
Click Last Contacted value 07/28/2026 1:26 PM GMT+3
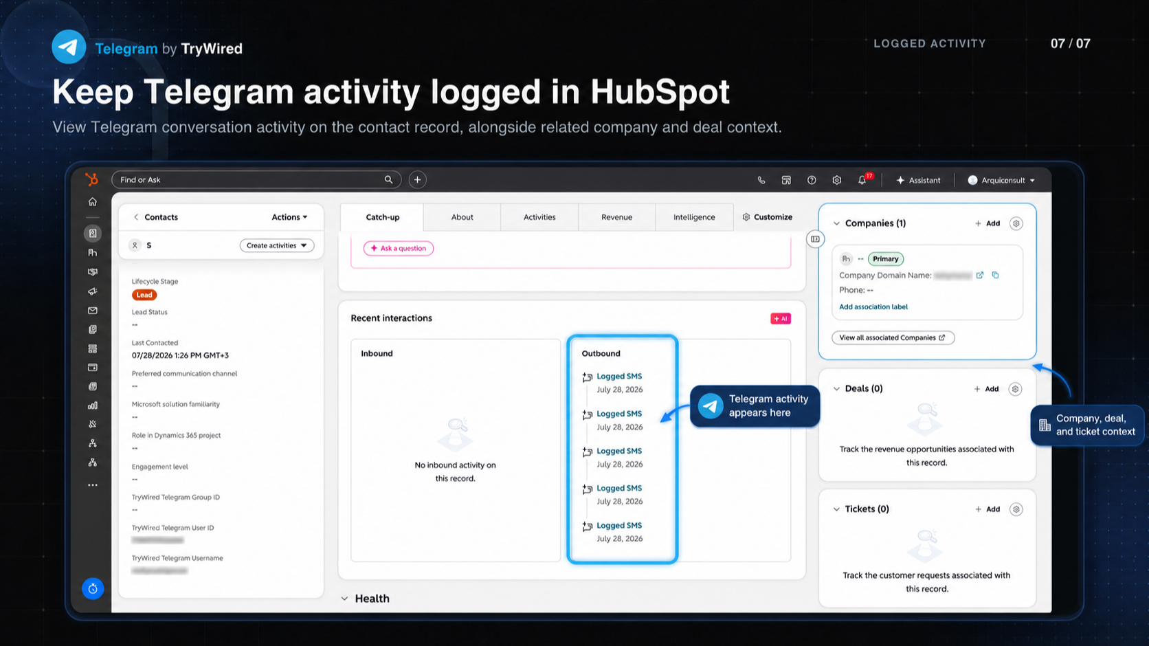pyautogui.click(x=180, y=355)
